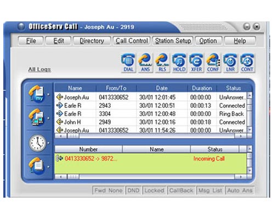This screenshot has width=274, height=219.
Task: Click outgoing arrow icon beside Earle R 3304
Action: click(60, 113)
